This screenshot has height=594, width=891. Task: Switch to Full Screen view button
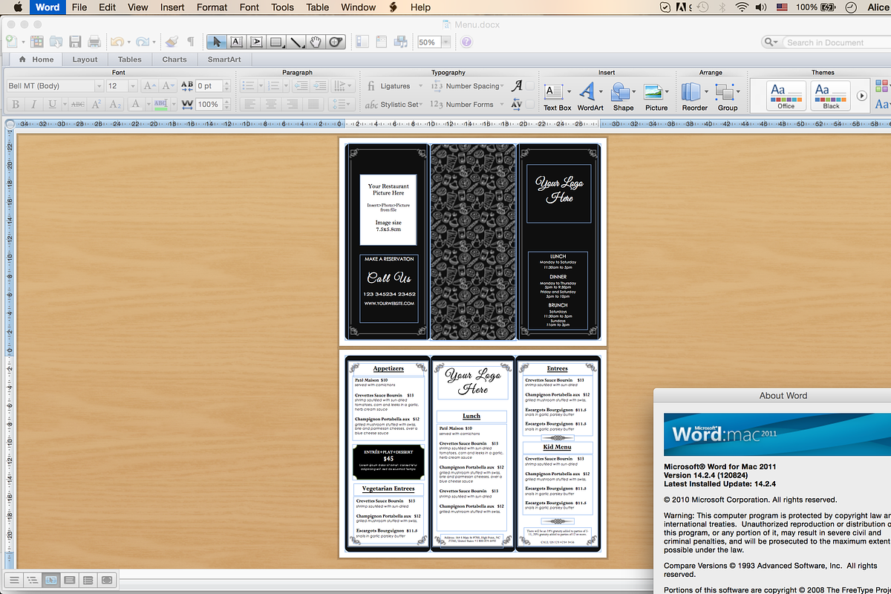[106, 580]
